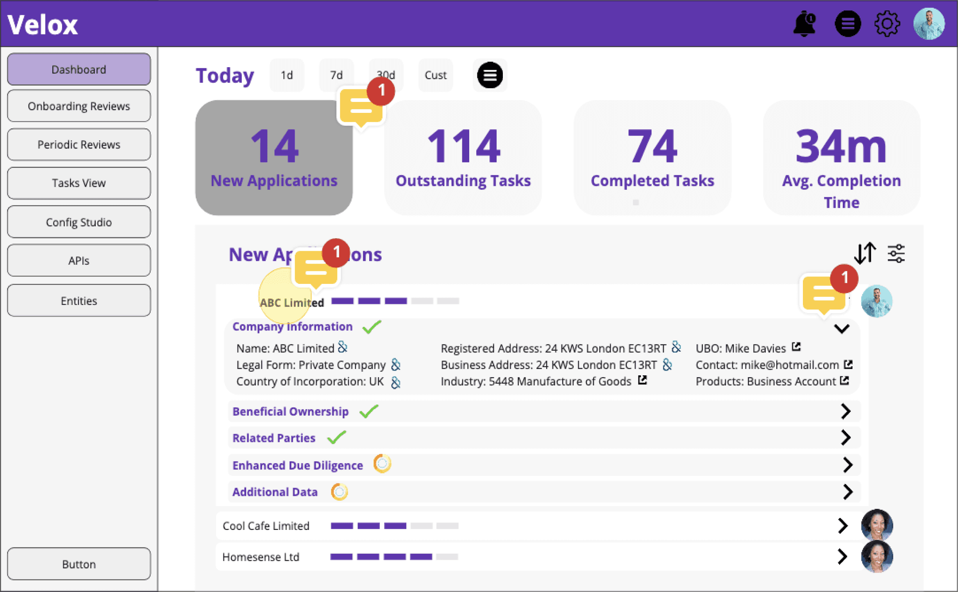
Task: Click the settings gear icon
Action: click(x=887, y=24)
